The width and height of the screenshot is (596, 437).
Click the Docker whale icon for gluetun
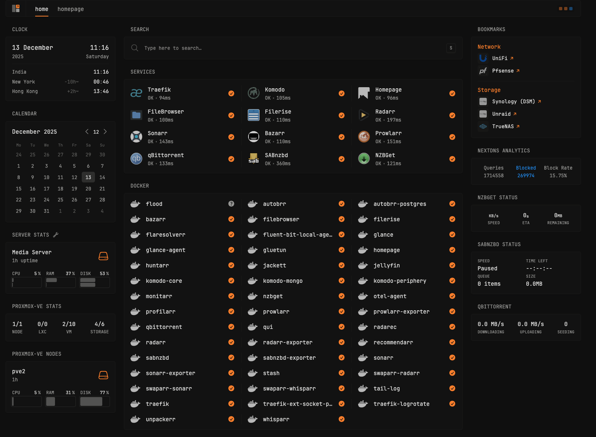tap(253, 250)
